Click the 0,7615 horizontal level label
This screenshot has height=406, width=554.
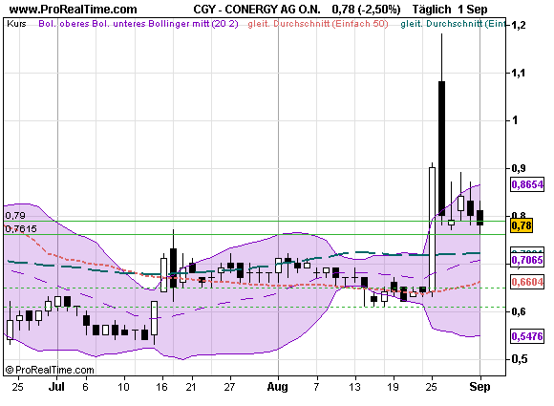pyautogui.click(x=21, y=229)
